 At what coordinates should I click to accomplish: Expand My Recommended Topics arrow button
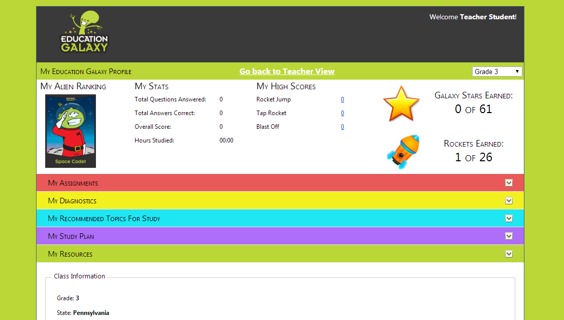click(509, 219)
